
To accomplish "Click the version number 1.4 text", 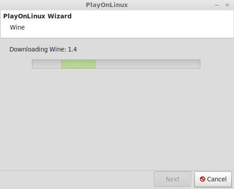I will [x=72, y=49].
